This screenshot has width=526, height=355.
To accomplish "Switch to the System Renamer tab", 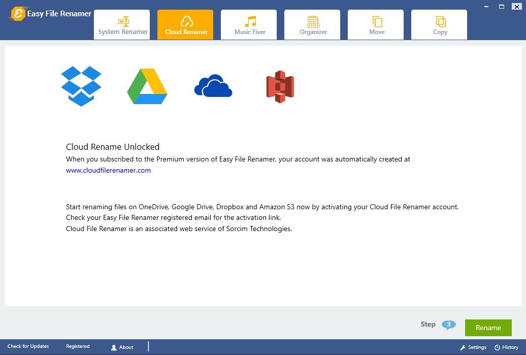I will pos(122,24).
